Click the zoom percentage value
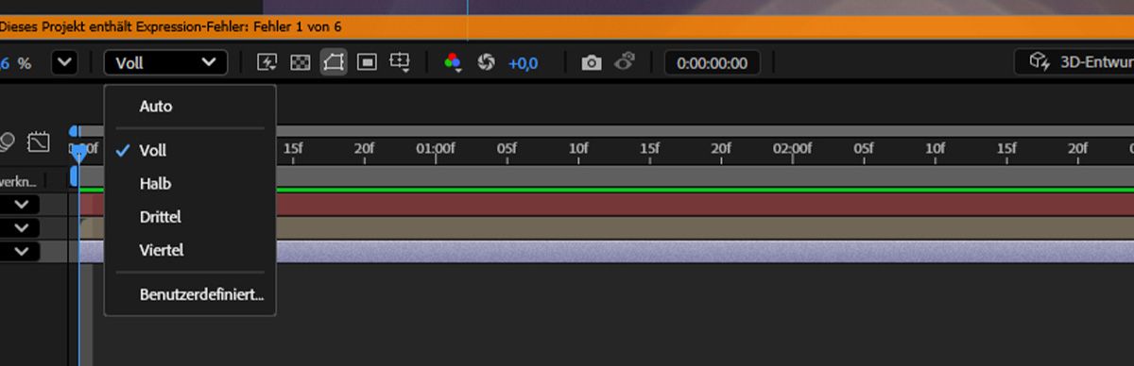Viewport: 1134px width, 366px height. tap(16, 63)
